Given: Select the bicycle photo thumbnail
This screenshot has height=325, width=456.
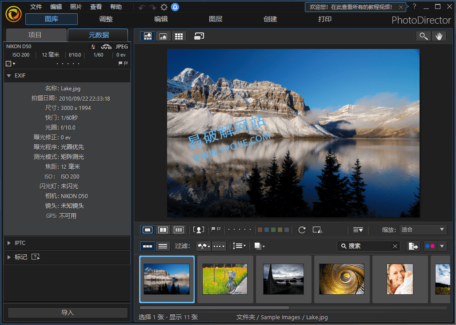Looking at the screenshot, I should click(225, 279).
